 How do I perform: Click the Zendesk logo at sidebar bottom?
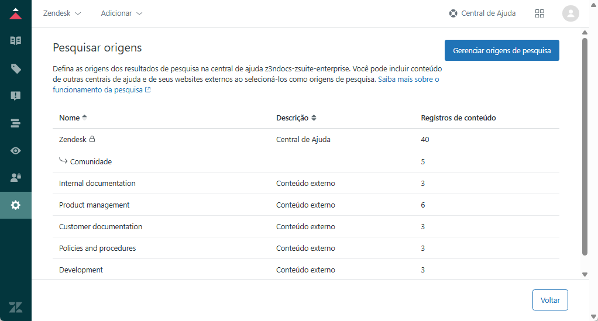click(16, 307)
